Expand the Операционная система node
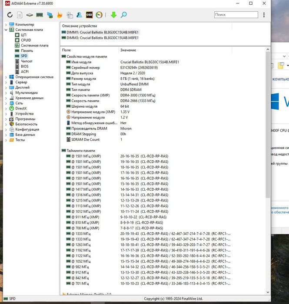Image resolution: width=289 pixels, height=304 pixels. (6, 77)
